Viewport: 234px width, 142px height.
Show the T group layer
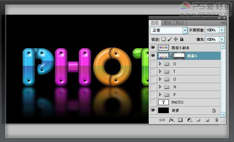tap(153, 71)
